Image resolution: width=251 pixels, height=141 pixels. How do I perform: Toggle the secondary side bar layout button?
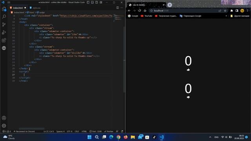click(x=97, y=2)
